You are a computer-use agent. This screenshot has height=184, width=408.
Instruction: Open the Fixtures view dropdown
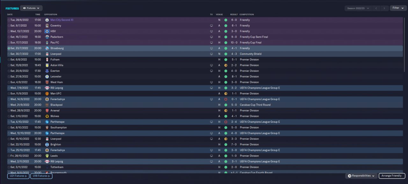(x=31, y=8)
